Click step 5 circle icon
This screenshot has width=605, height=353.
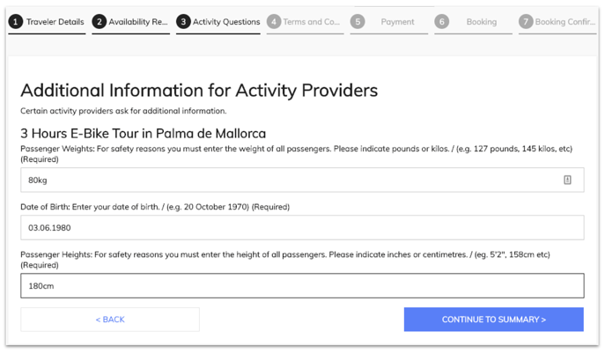point(358,22)
